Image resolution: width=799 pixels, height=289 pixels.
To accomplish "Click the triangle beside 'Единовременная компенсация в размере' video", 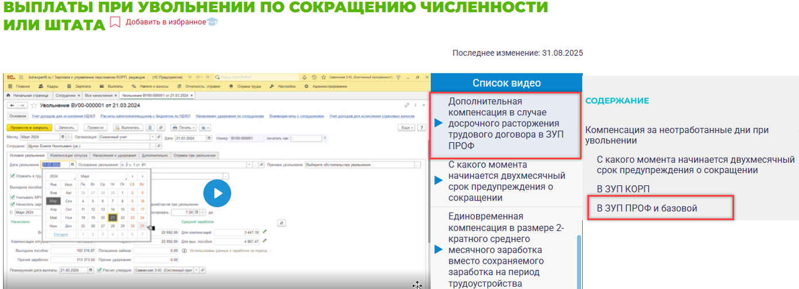I will pos(439,249).
